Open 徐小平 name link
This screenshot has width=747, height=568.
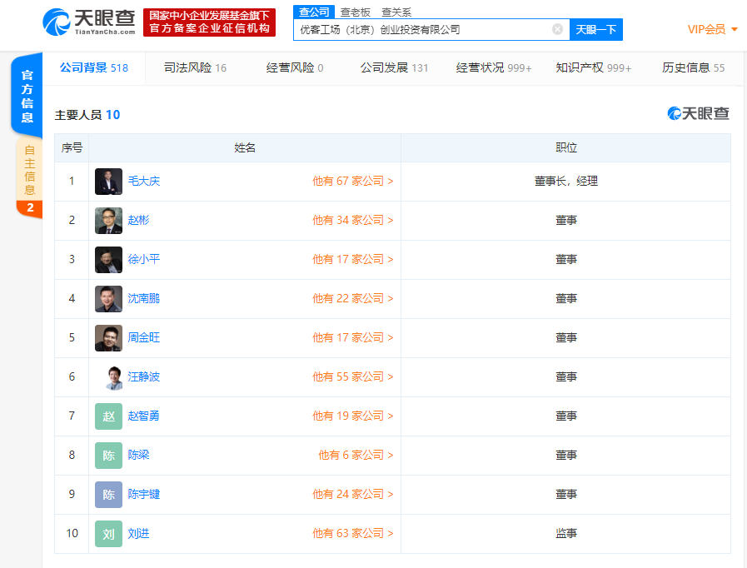coord(144,259)
